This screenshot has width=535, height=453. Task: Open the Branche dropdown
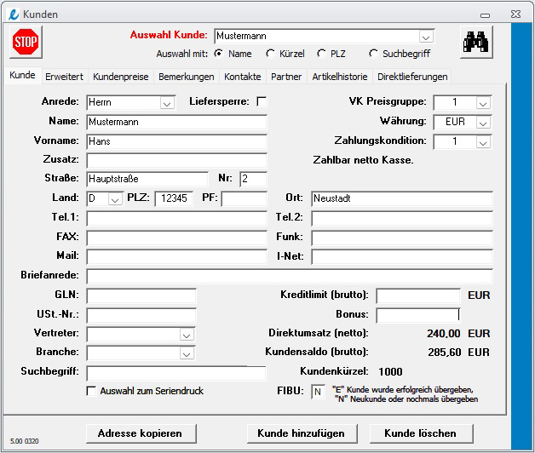[187, 353]
